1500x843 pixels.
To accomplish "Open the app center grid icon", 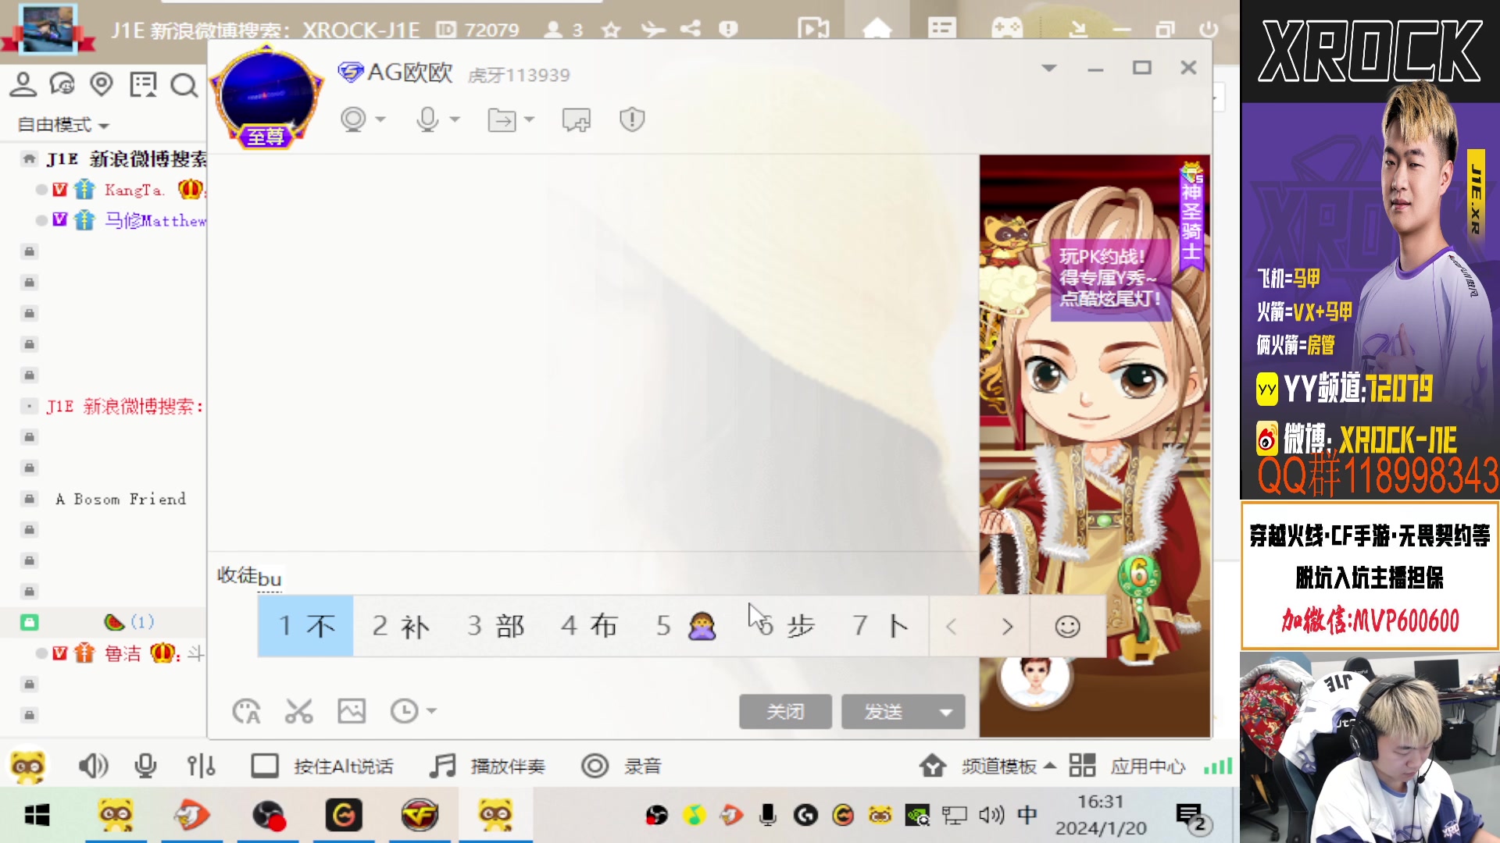I will coord(1082,766).
